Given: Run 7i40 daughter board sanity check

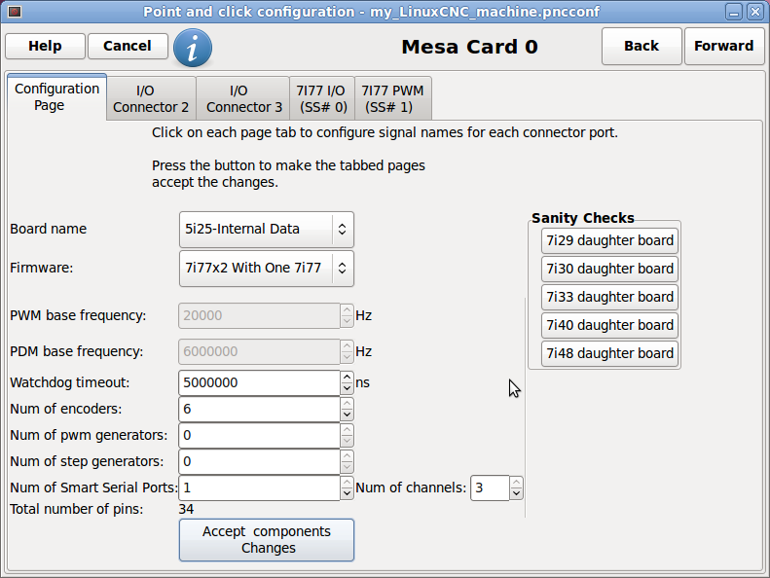Looking at the screenshot, I should (x=610, y=325).
